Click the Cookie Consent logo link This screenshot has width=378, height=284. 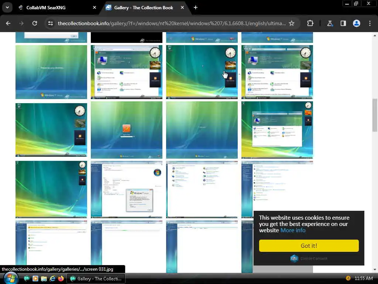[309, 258]
